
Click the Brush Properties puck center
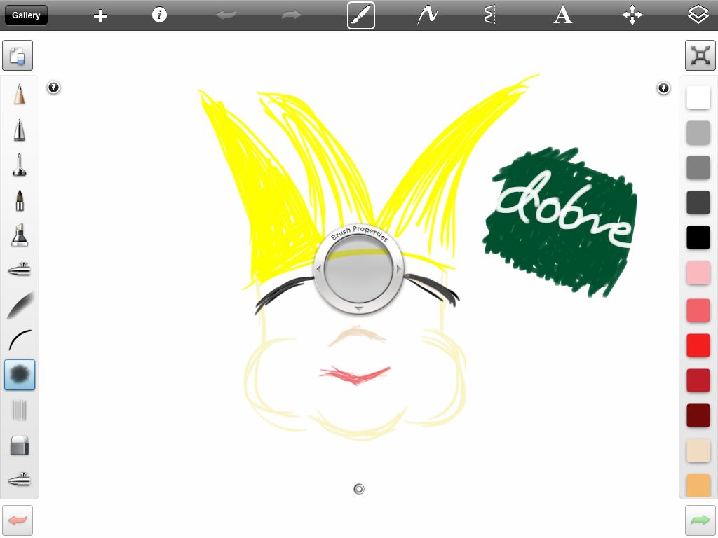pos(358,270)
